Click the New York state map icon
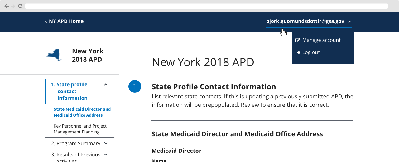Viewport: 399px width, 162px height. [54, 55]
